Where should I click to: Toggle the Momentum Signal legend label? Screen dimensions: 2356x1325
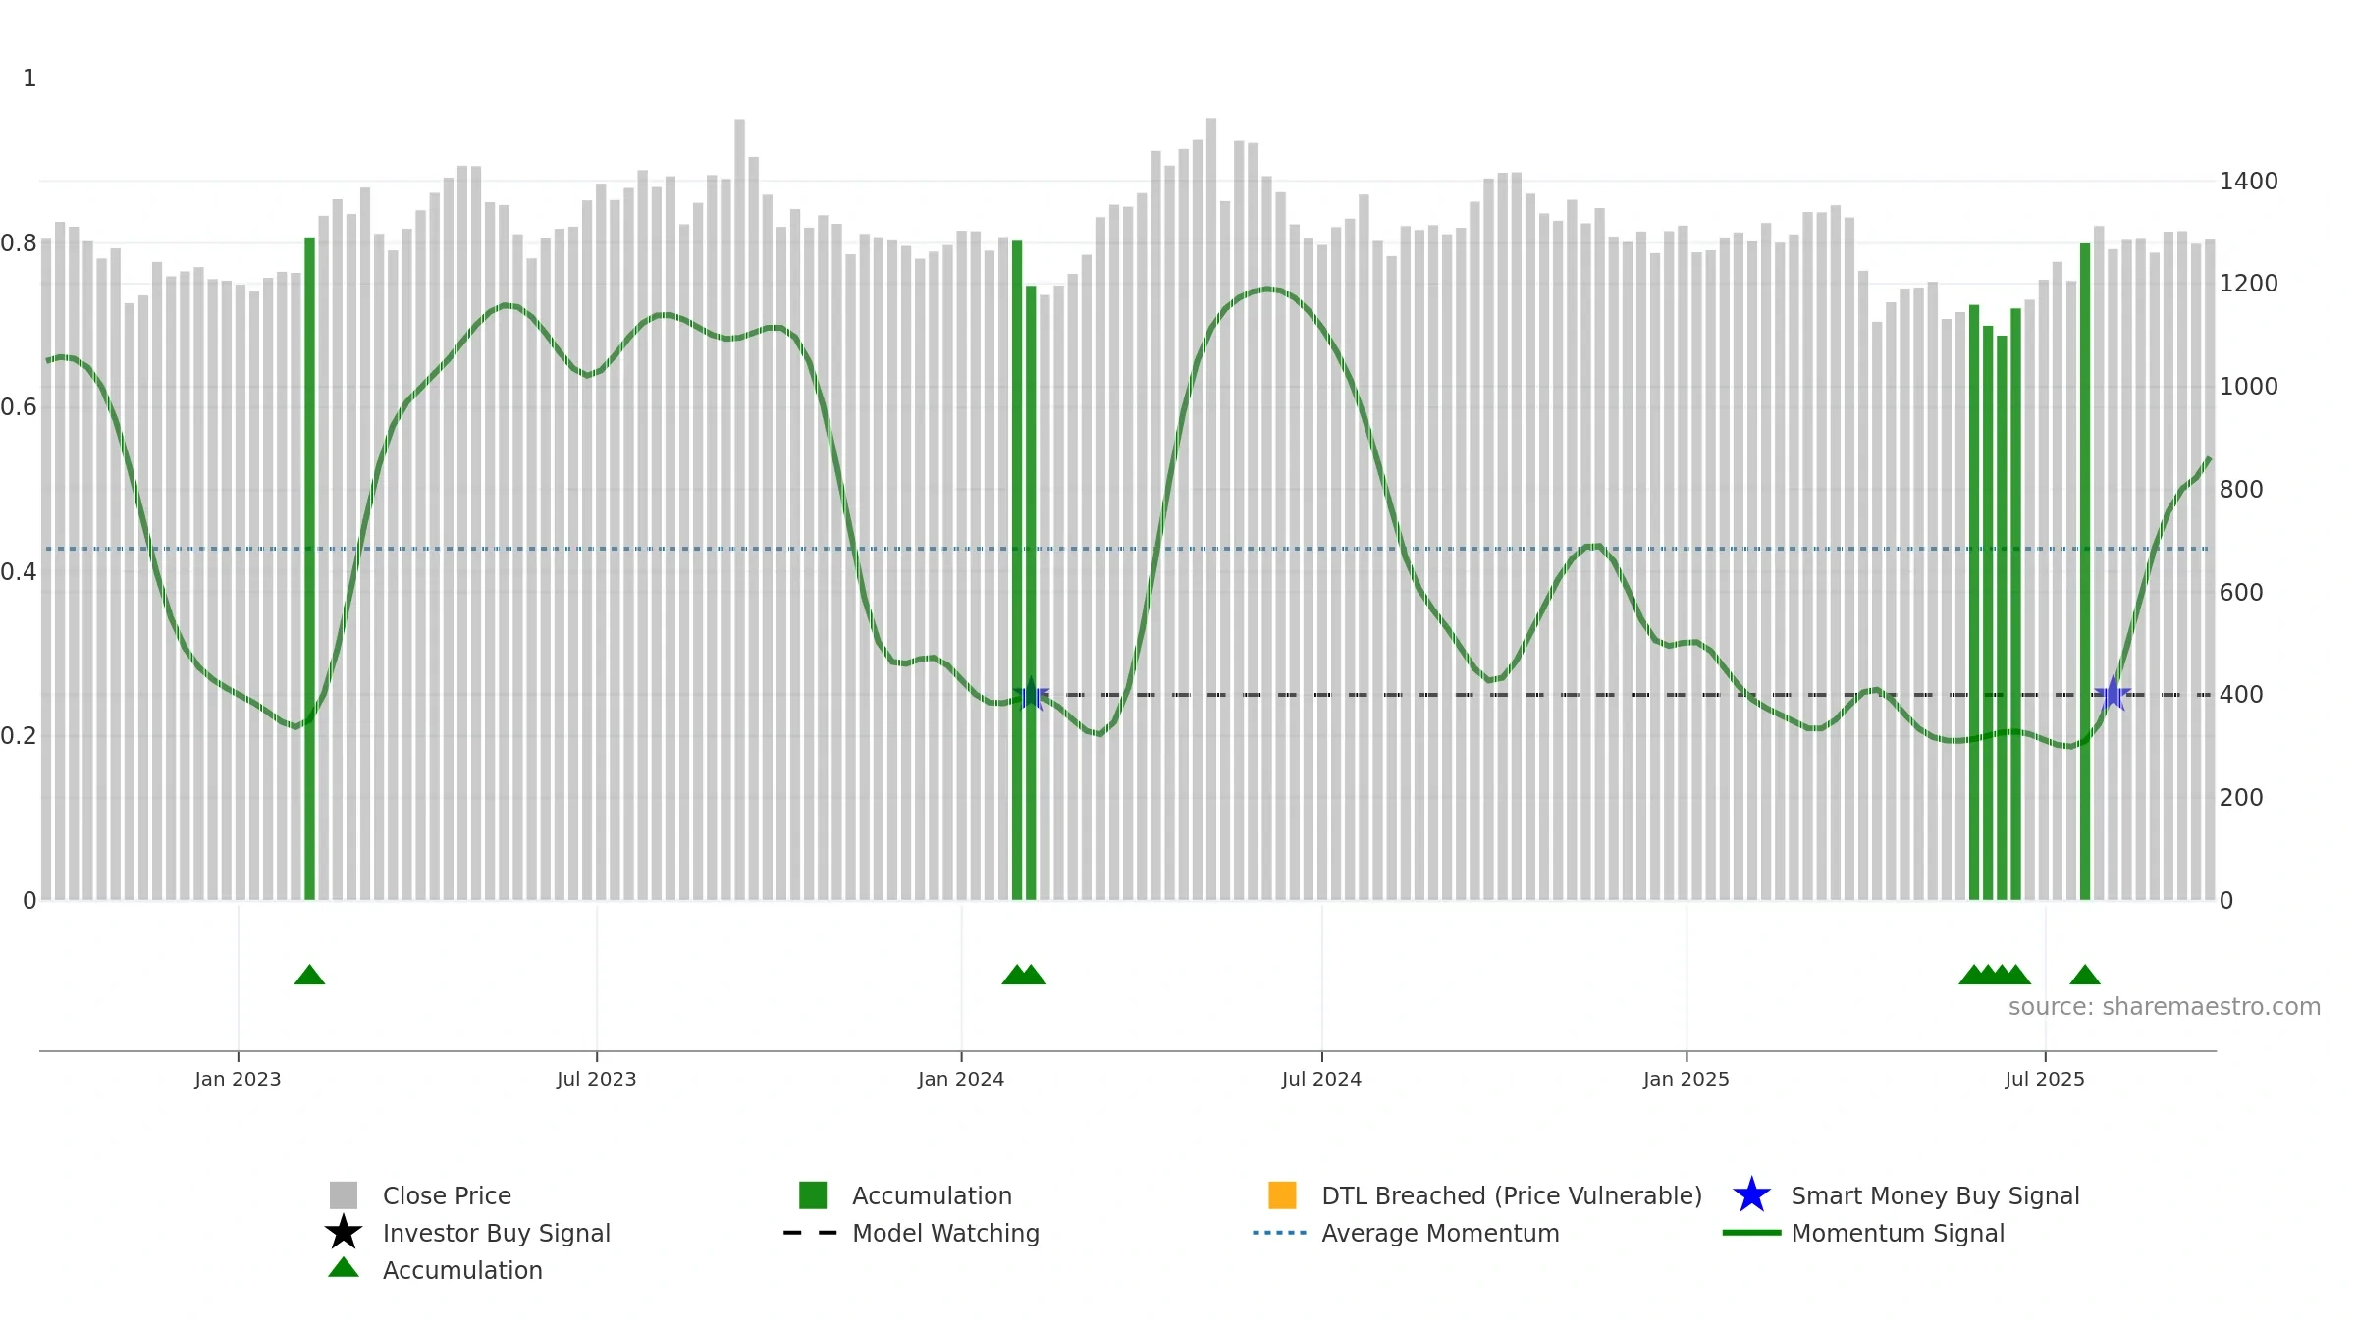(1898, 1233)
